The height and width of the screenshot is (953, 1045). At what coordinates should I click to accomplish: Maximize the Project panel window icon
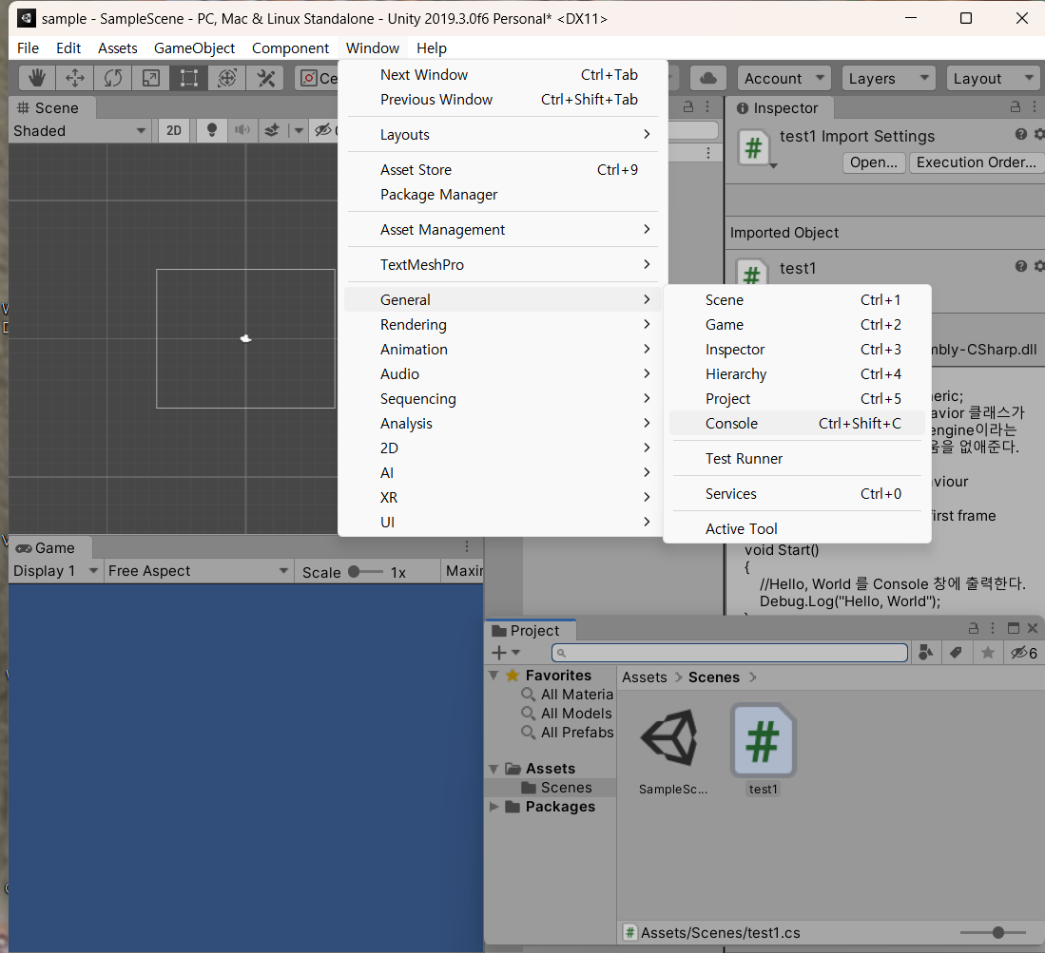pos(1013,628)
